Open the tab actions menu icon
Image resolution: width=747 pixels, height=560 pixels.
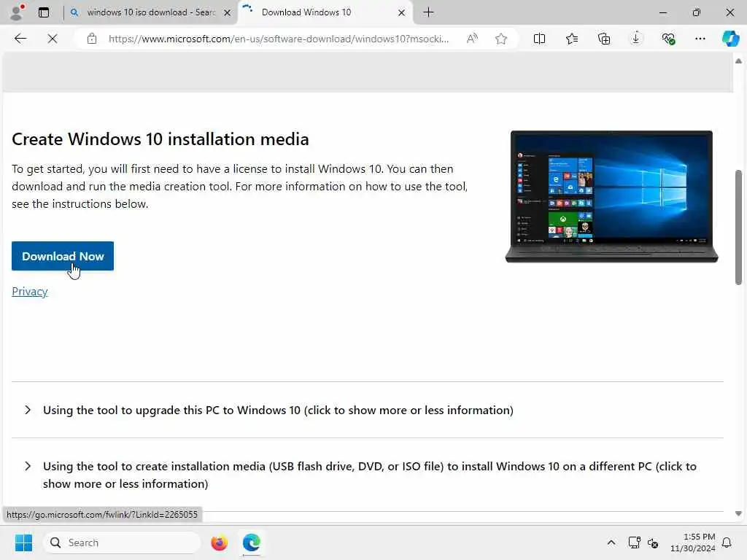(x=44, y=12)
